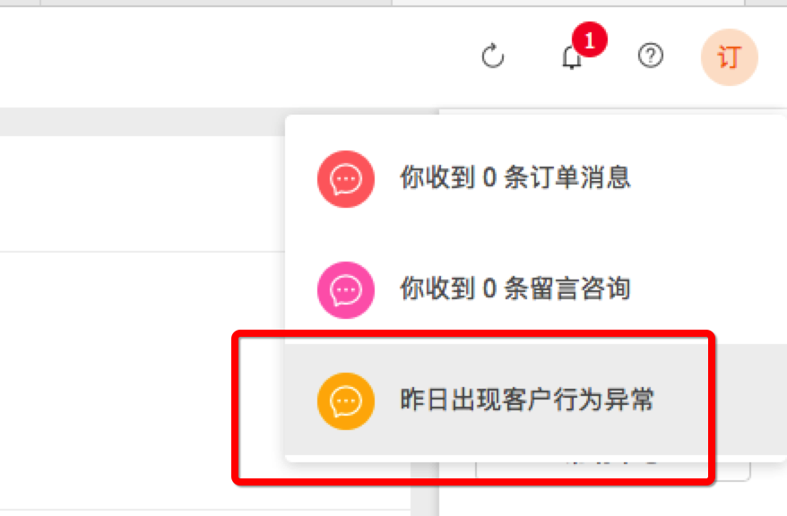The width and height of the screenshot is (787, 516).
Task: Click the white content panel on left
Action: 143,193
